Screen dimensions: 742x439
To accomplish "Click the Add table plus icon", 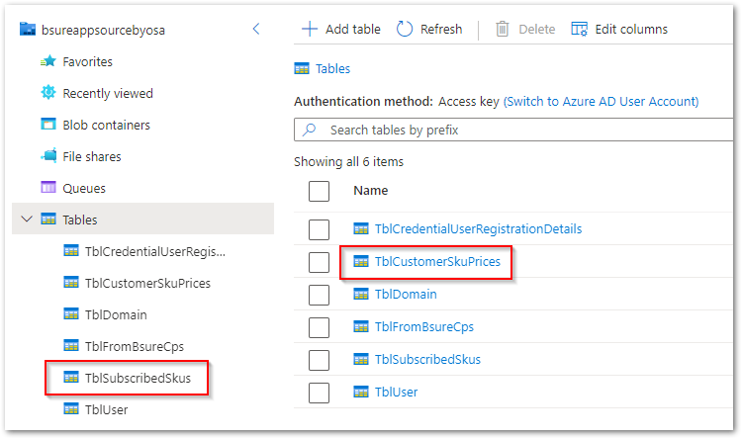I will [x=310, y=29].
